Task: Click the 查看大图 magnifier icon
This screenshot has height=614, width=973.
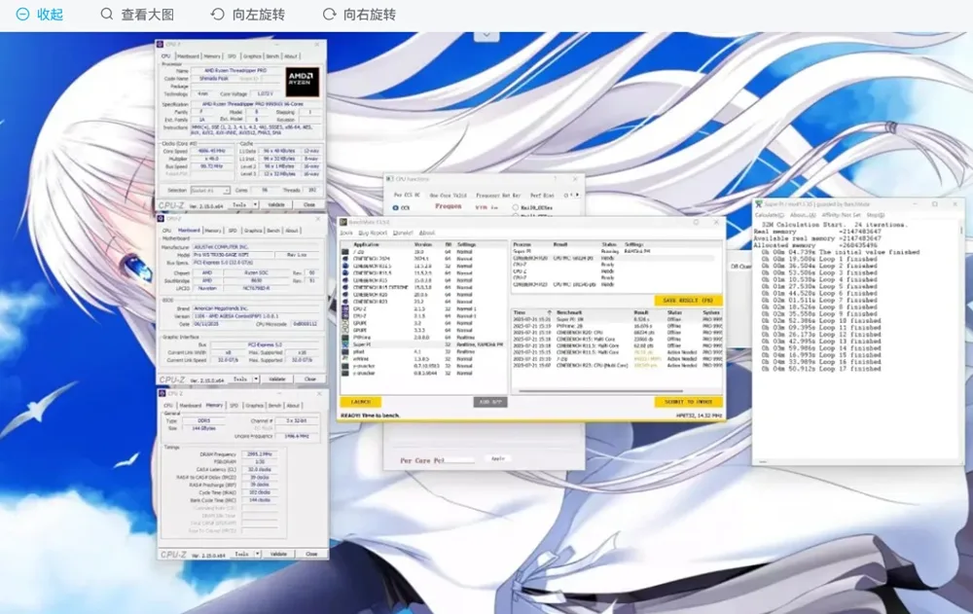Action: pos(106,15)
